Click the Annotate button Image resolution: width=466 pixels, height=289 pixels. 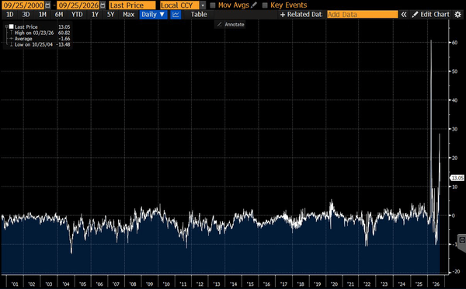coord(231,24)
